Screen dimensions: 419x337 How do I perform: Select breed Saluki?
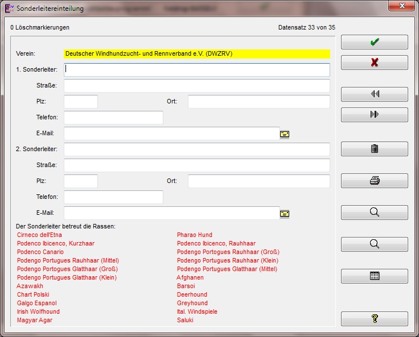185,320
